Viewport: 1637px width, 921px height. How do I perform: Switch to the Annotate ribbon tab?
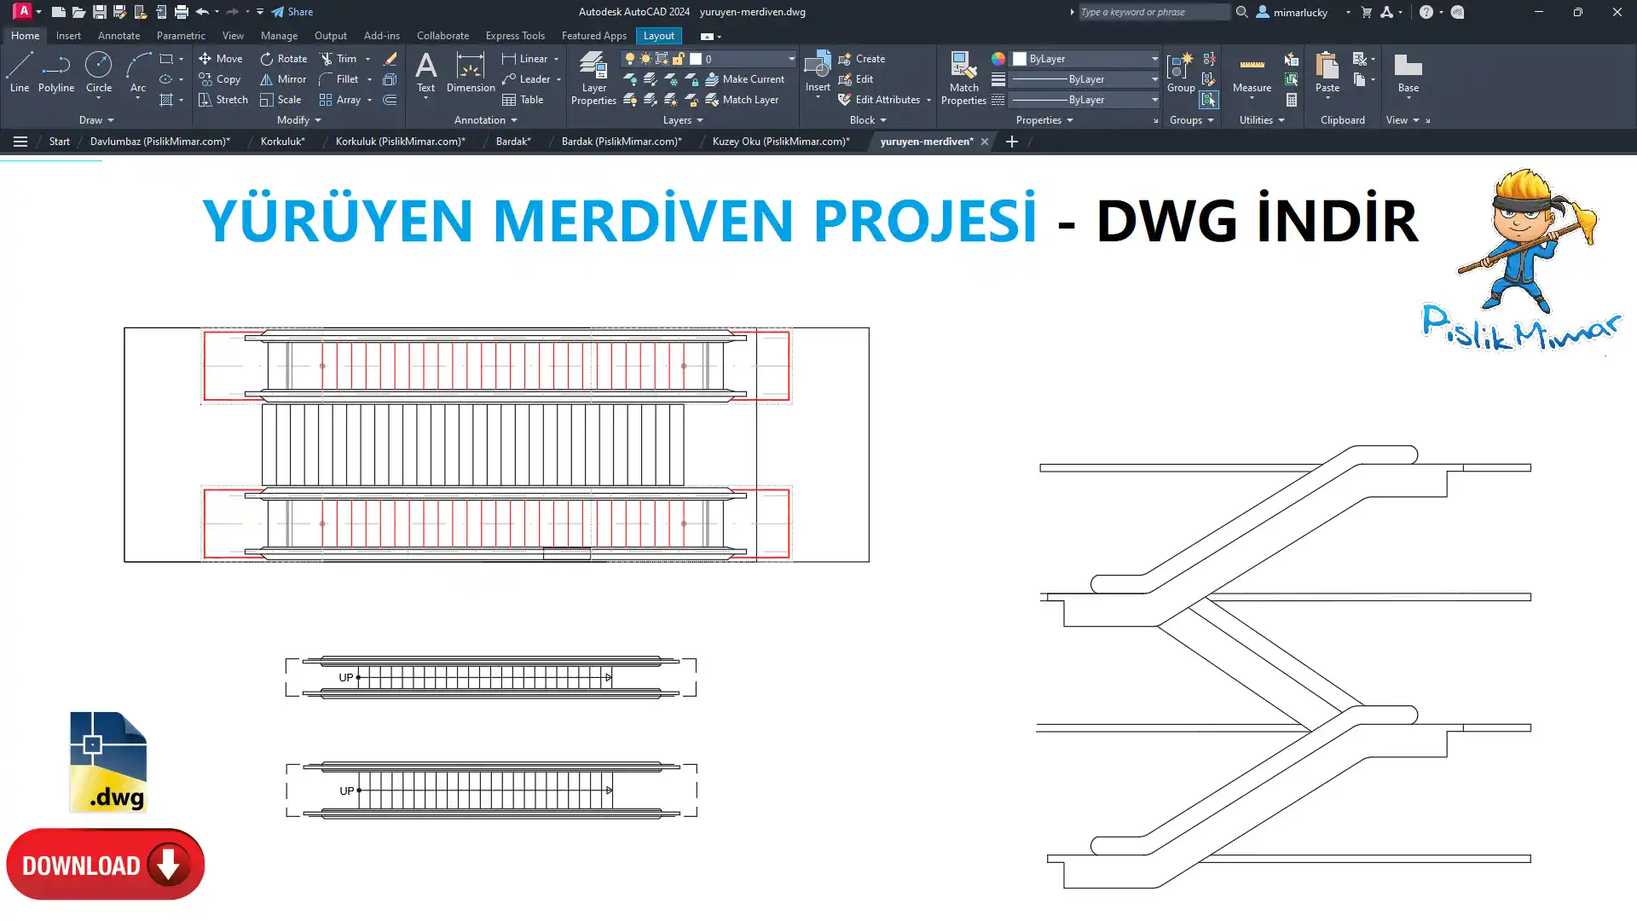(x=119, y=36)
